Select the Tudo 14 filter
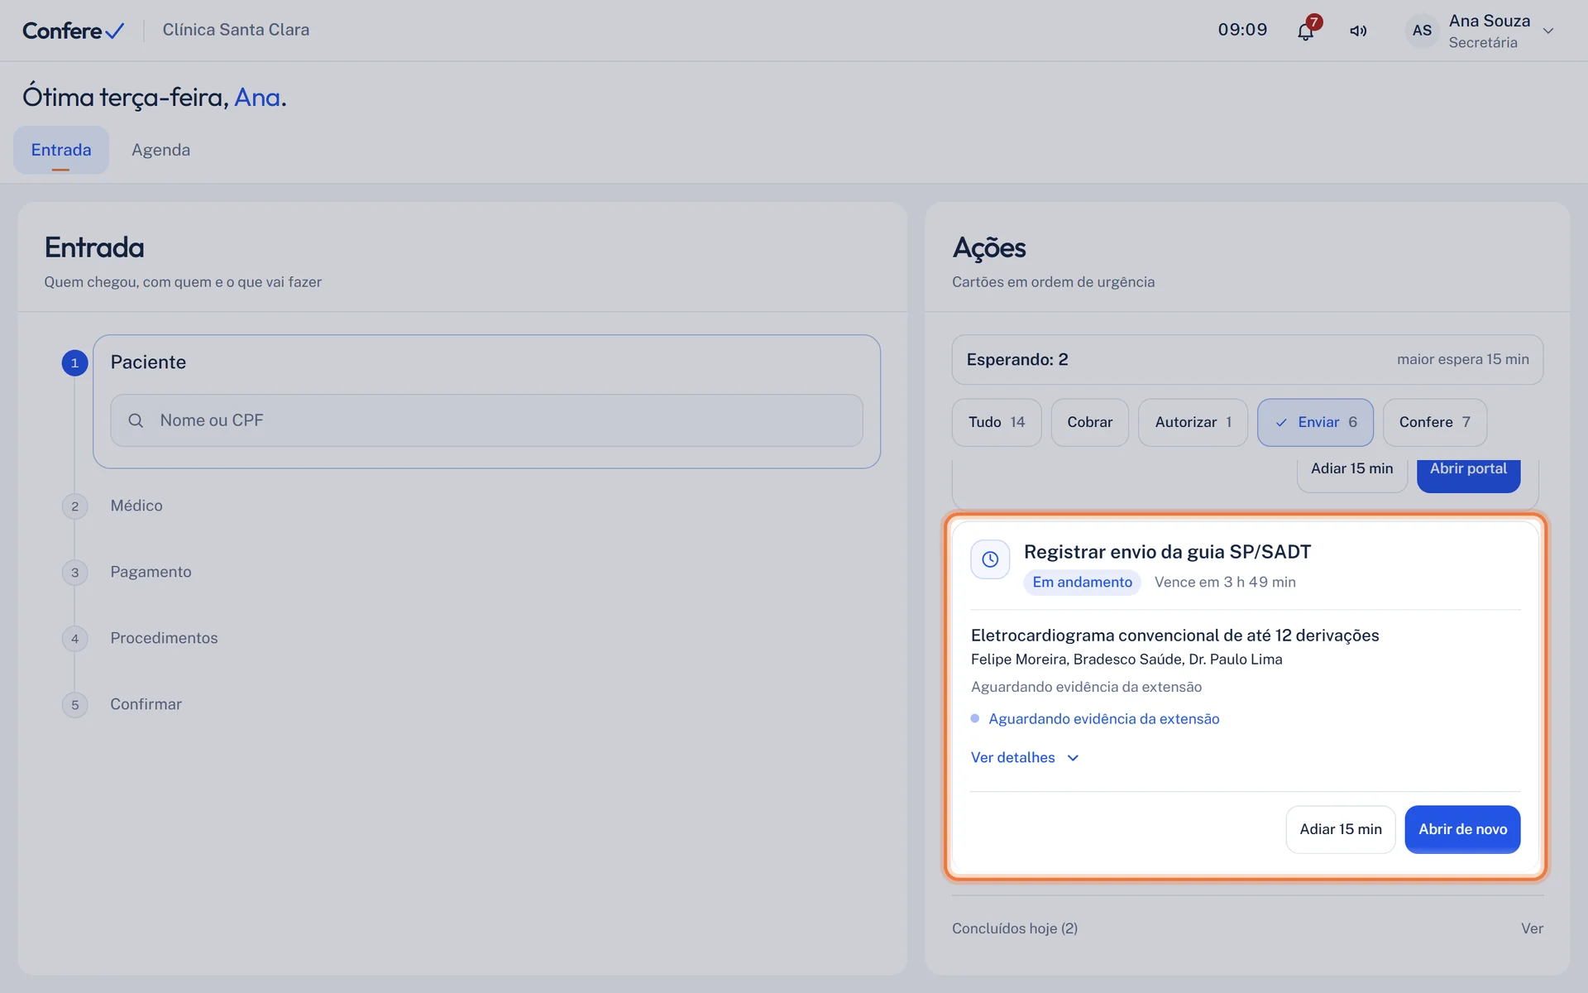 (997, 422)
